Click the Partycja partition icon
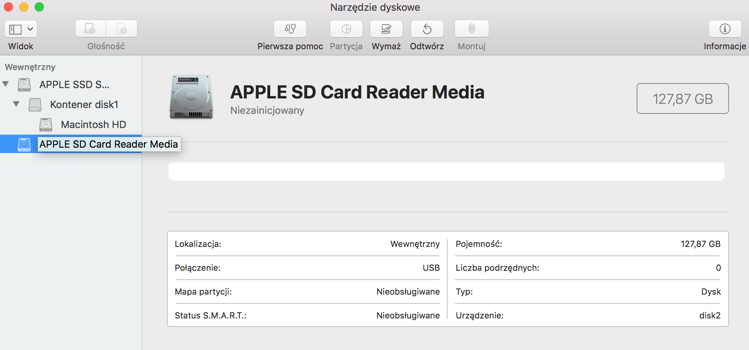 (346, 29)
